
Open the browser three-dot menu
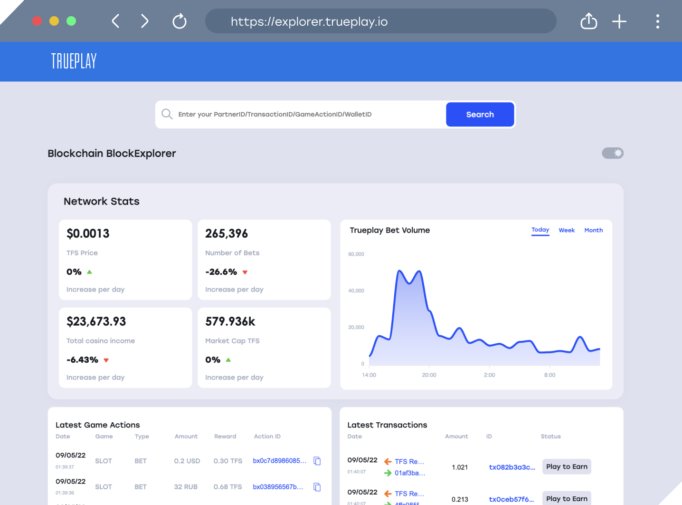coord(658,21)
